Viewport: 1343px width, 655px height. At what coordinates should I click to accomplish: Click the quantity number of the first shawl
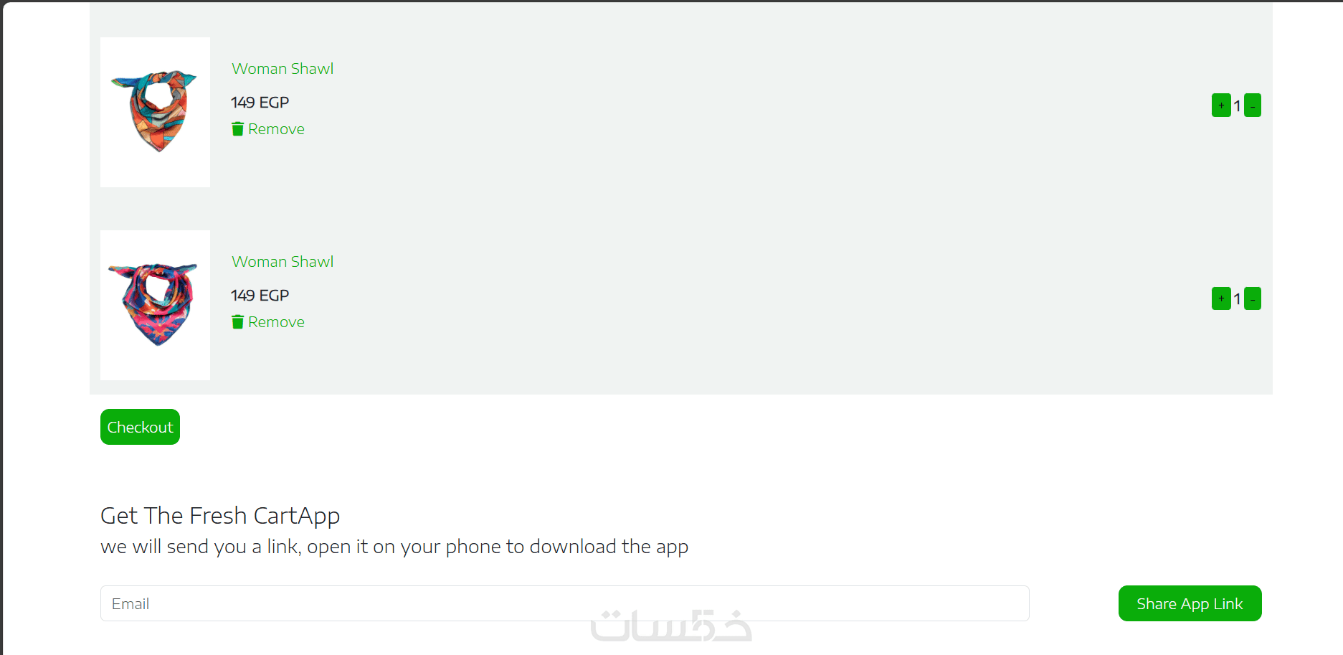1237,106
